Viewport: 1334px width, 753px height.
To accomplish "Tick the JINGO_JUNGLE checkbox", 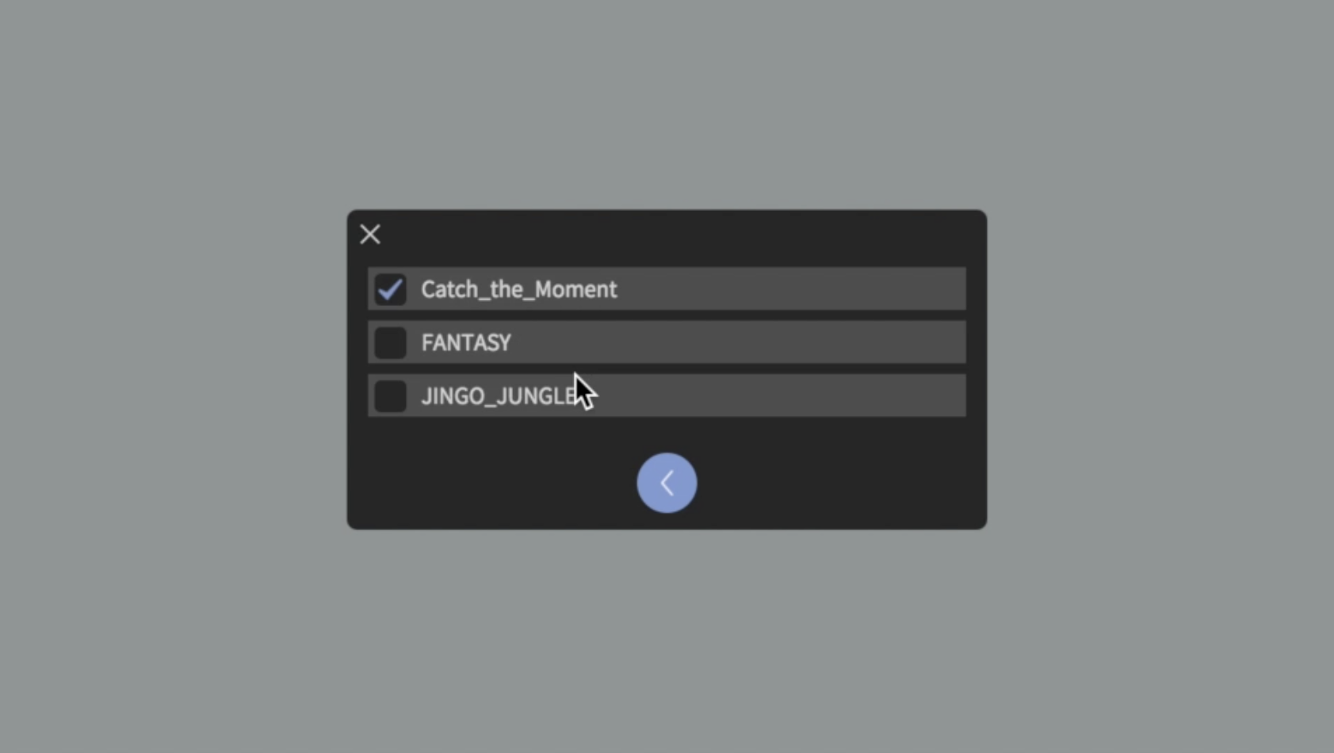I will click(390, 396).
